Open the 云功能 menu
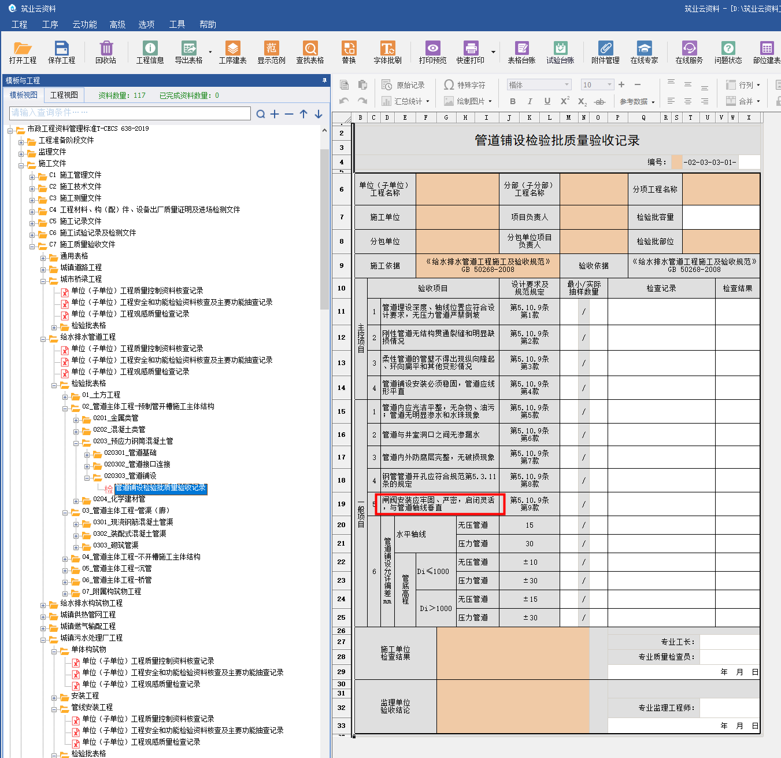781x758 pixels. (85, 24)
